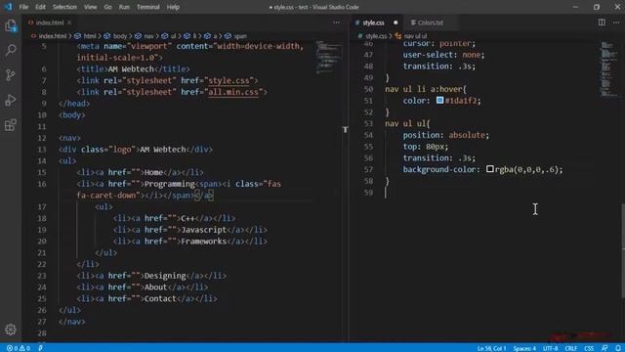Click 'AM Webtech' inside title tag
This screenshot has width=625, height=352.
click(131, 69)
